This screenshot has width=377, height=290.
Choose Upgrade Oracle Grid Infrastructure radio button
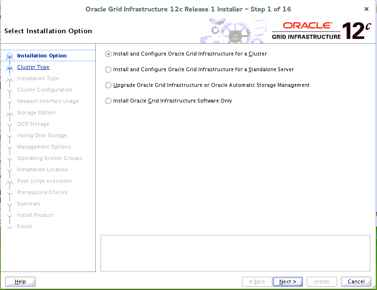pyautogui.click(x=109, y=85)
